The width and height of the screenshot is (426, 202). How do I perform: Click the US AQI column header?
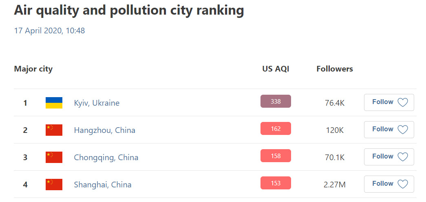point(276,69)
